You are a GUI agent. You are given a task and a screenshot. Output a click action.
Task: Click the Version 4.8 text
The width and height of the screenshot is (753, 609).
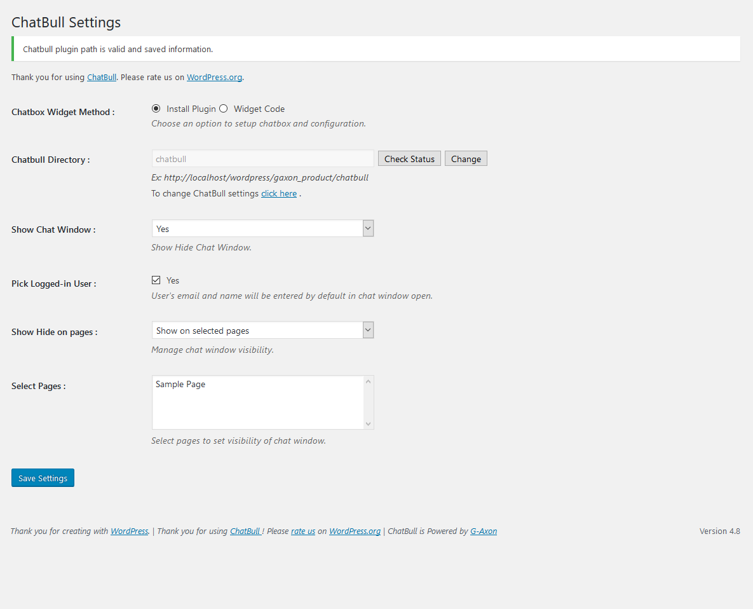point(719,531)
